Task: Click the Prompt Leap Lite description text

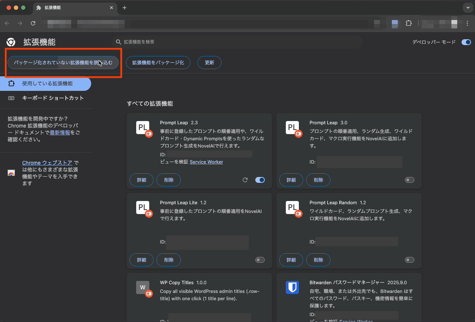Action: pyautogui.click(x=211, y=215)
